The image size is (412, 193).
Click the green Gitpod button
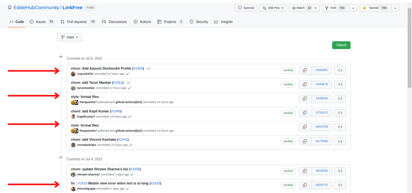(x=341, y=45)
